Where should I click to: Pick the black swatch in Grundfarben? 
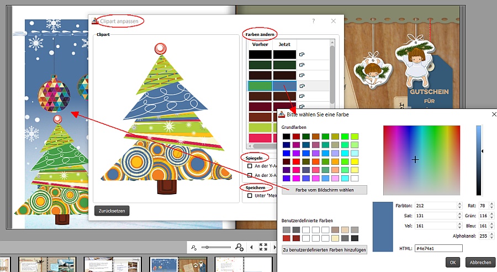(x=287, y=137)
